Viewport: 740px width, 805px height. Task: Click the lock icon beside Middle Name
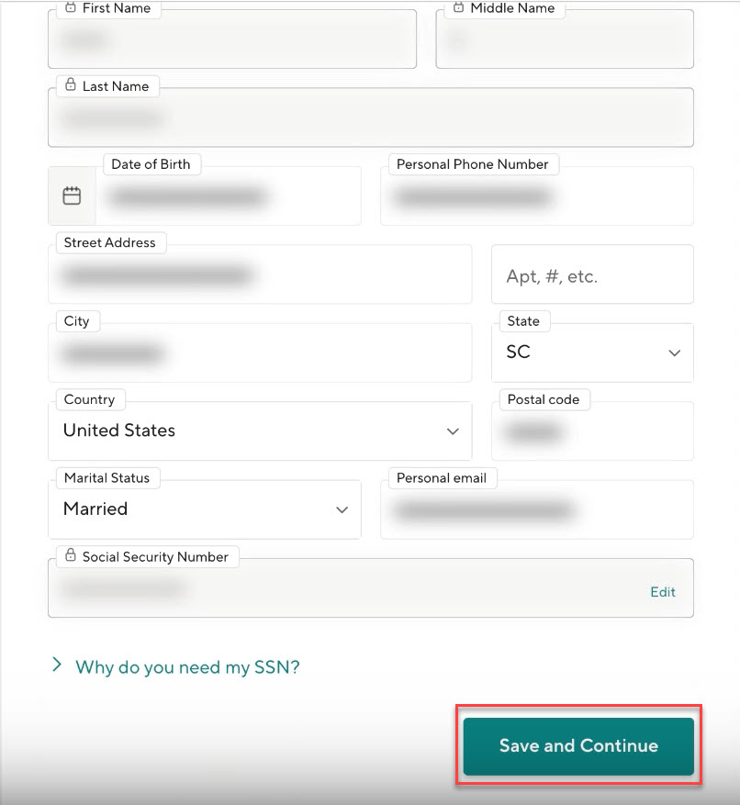coord(459,8)
